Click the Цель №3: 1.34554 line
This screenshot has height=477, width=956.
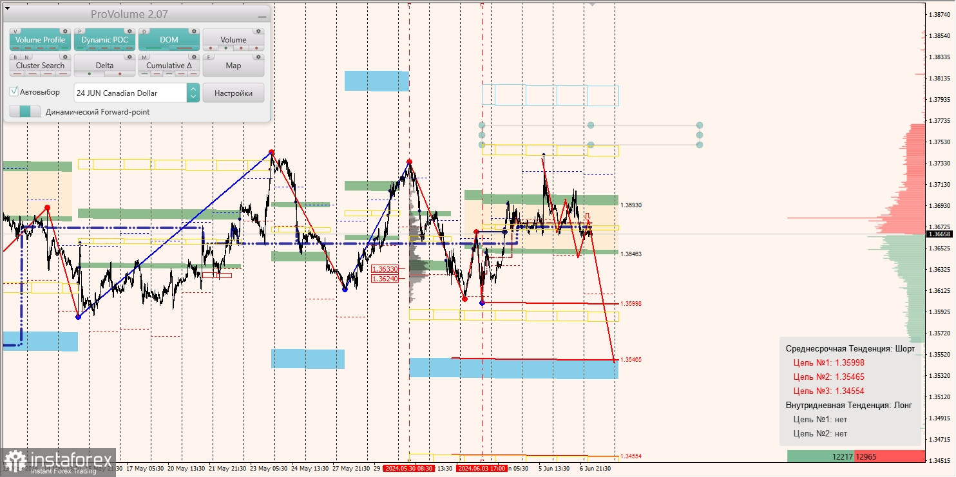829,391
